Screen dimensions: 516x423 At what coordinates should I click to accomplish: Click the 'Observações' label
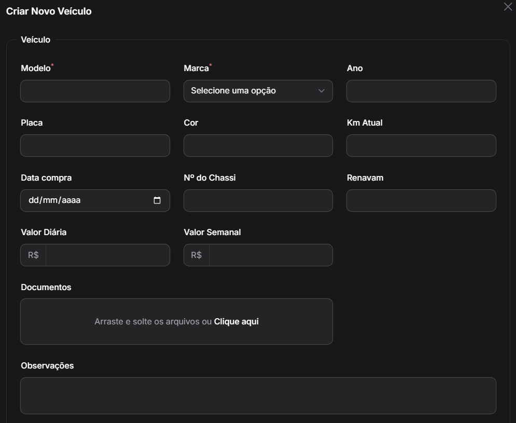pos(47,366)
